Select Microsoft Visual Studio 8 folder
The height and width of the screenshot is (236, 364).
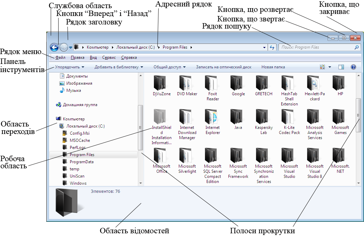tap(315, 163)
